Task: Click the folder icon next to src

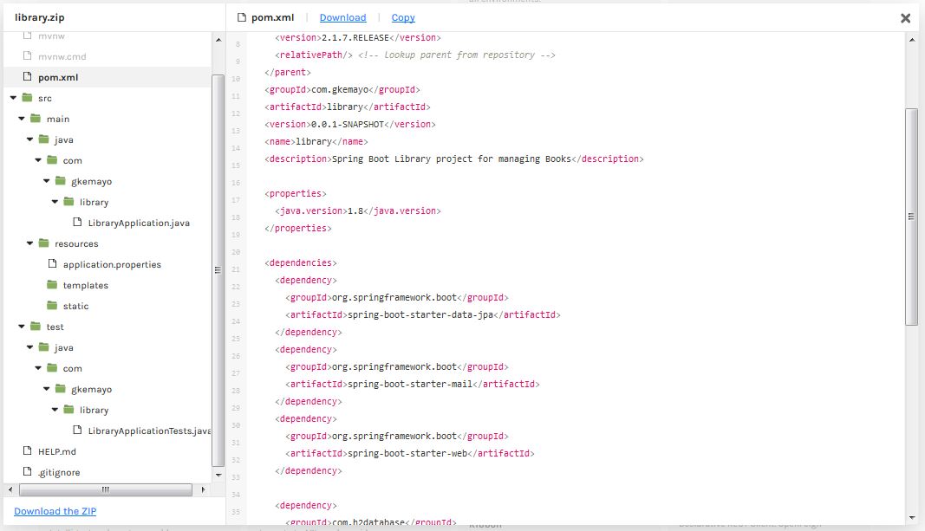Action: (26, 98)
